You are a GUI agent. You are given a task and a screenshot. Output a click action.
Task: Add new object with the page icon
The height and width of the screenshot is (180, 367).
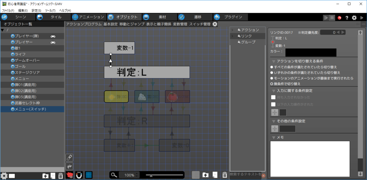53,176
